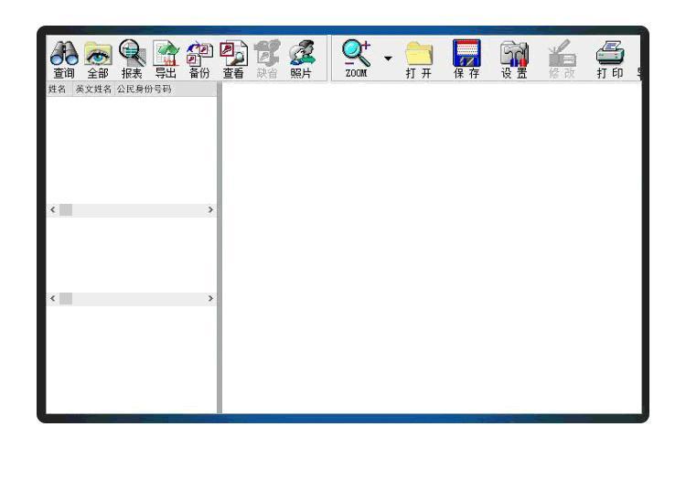The width and height of the screenshot is (686, 480).
Task: Open the 报表 report tool
Action: pyautogui.click(x=132, y=59)
